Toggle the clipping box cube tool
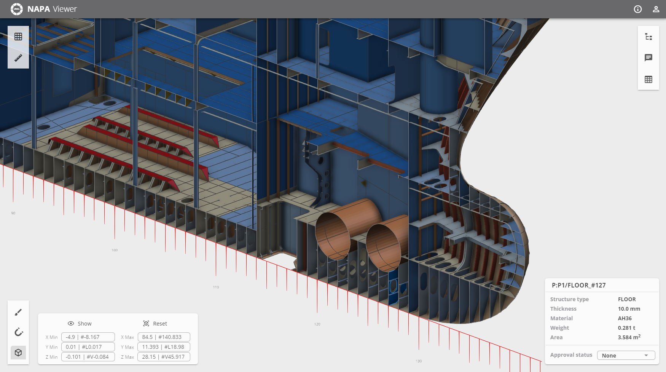This screenshot has height=372, width=666. point(18,353)
